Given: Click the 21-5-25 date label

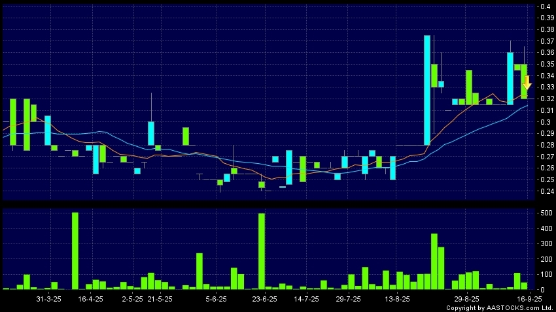Looking at the screenshot, I should pos(160,299).
